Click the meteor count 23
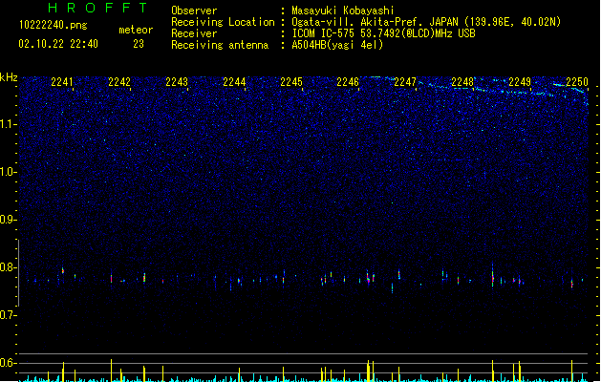Image resolution: width=601 pixels, height=382 pixels. click(139, 44)
